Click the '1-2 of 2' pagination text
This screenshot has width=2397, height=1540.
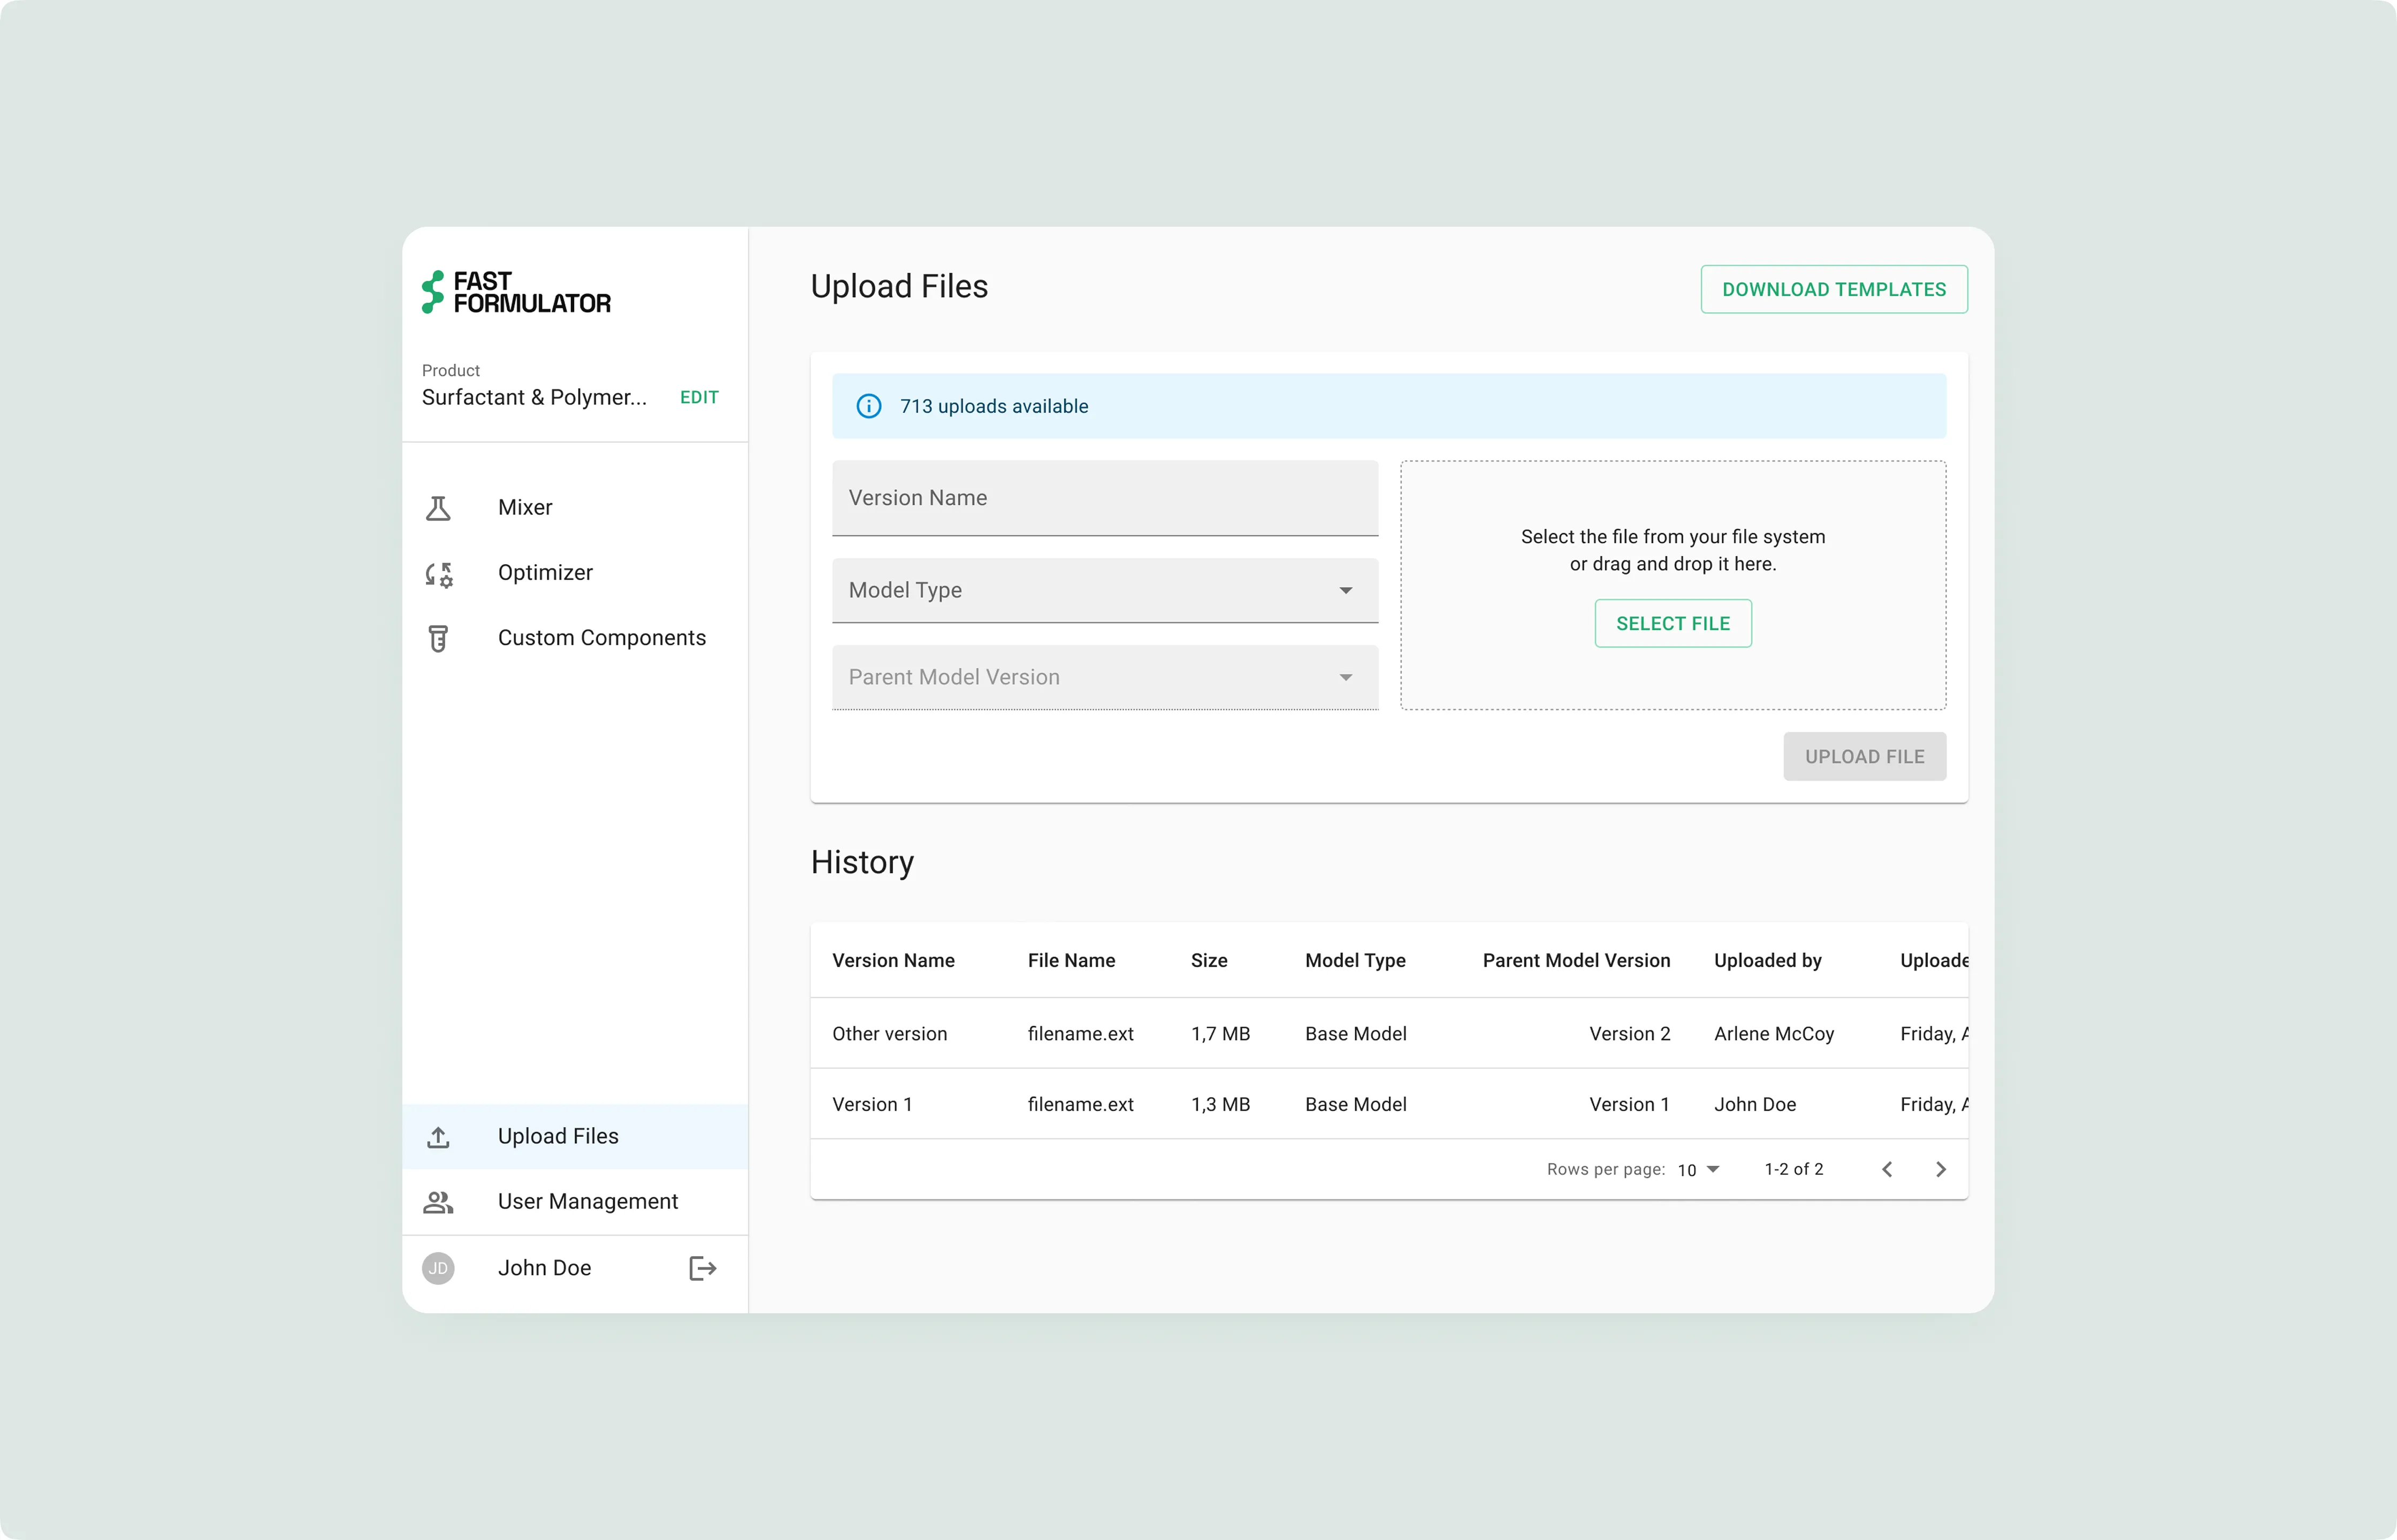pos(1794,1169)
